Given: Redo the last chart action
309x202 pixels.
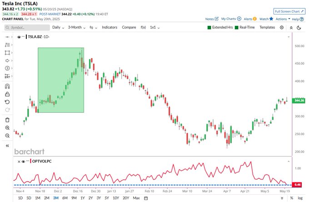Looking at the screenshot, I should tap(7, 110).
